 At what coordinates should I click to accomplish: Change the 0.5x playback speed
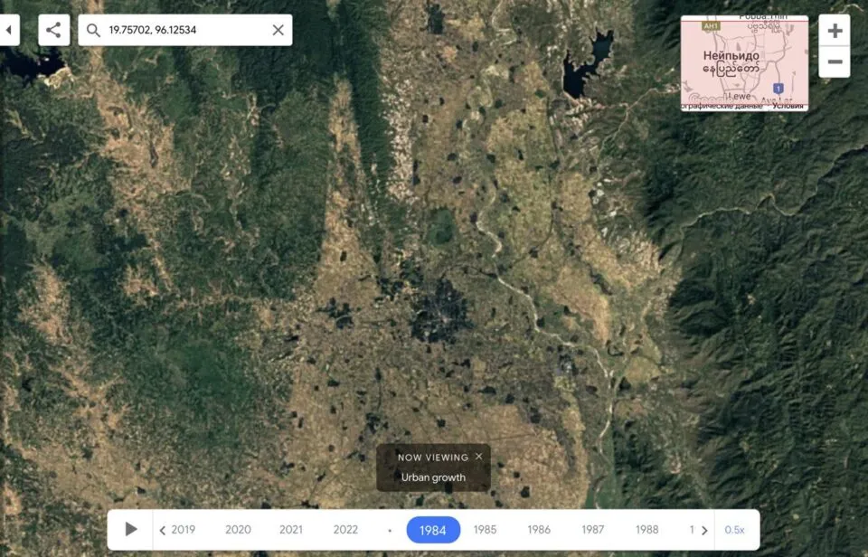734,530
